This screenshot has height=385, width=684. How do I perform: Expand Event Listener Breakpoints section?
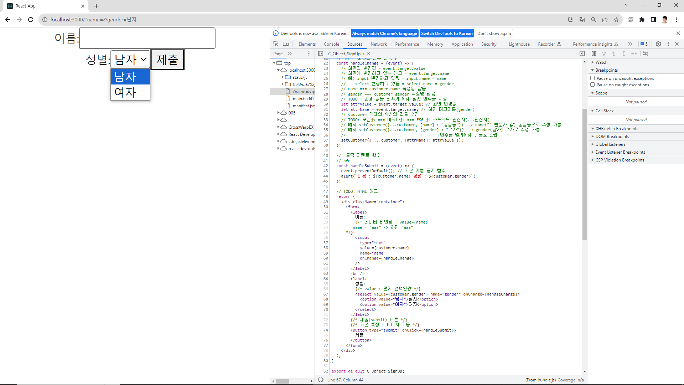[636, 152]
